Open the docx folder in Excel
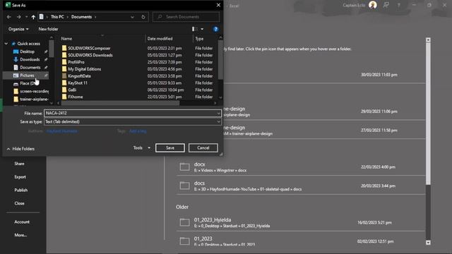Viewport: 452px width, 254px height. (301, 167)
